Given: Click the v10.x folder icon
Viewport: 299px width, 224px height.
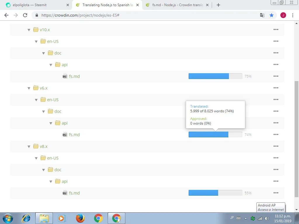Looking at the screenshot, I should pos(36,29).
